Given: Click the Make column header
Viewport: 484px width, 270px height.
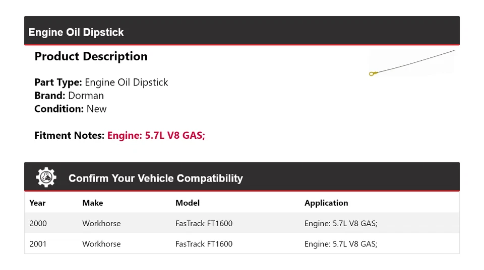Looking at the screenshot, I should click(92, 203).
